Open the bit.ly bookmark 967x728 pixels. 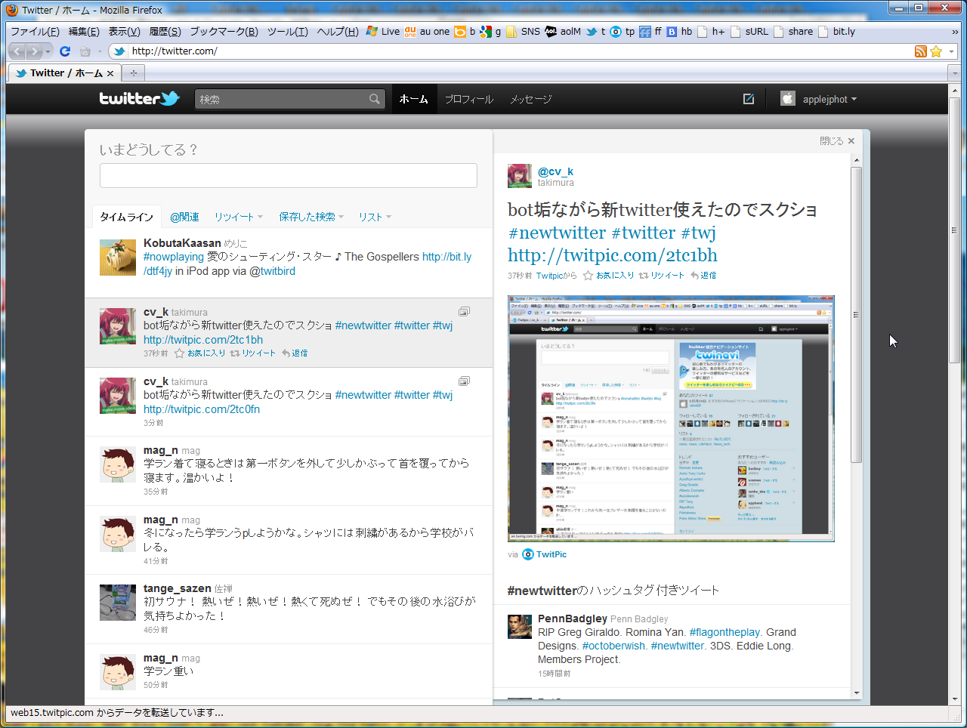point(837,32)
